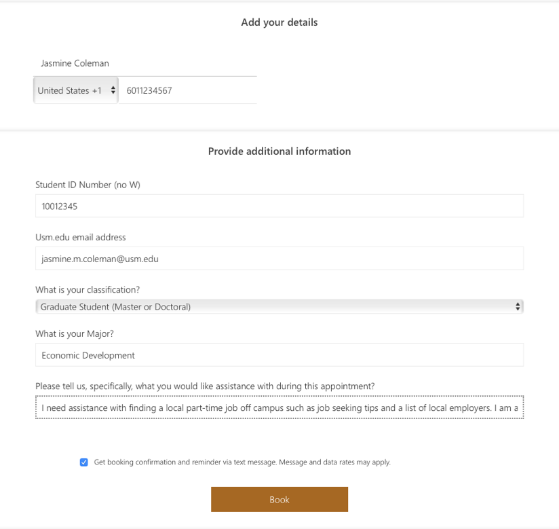
Task: Focus the Major field containing Economic Development
Action: [279, 354]
